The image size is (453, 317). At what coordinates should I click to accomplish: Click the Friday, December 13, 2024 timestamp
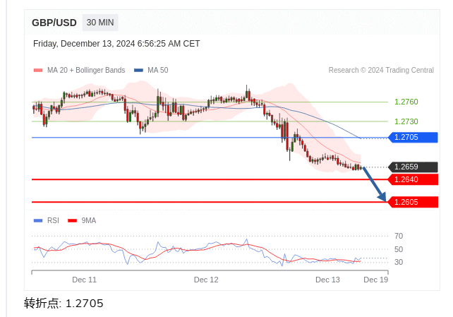pyautogui.click(x=116, y=44)
